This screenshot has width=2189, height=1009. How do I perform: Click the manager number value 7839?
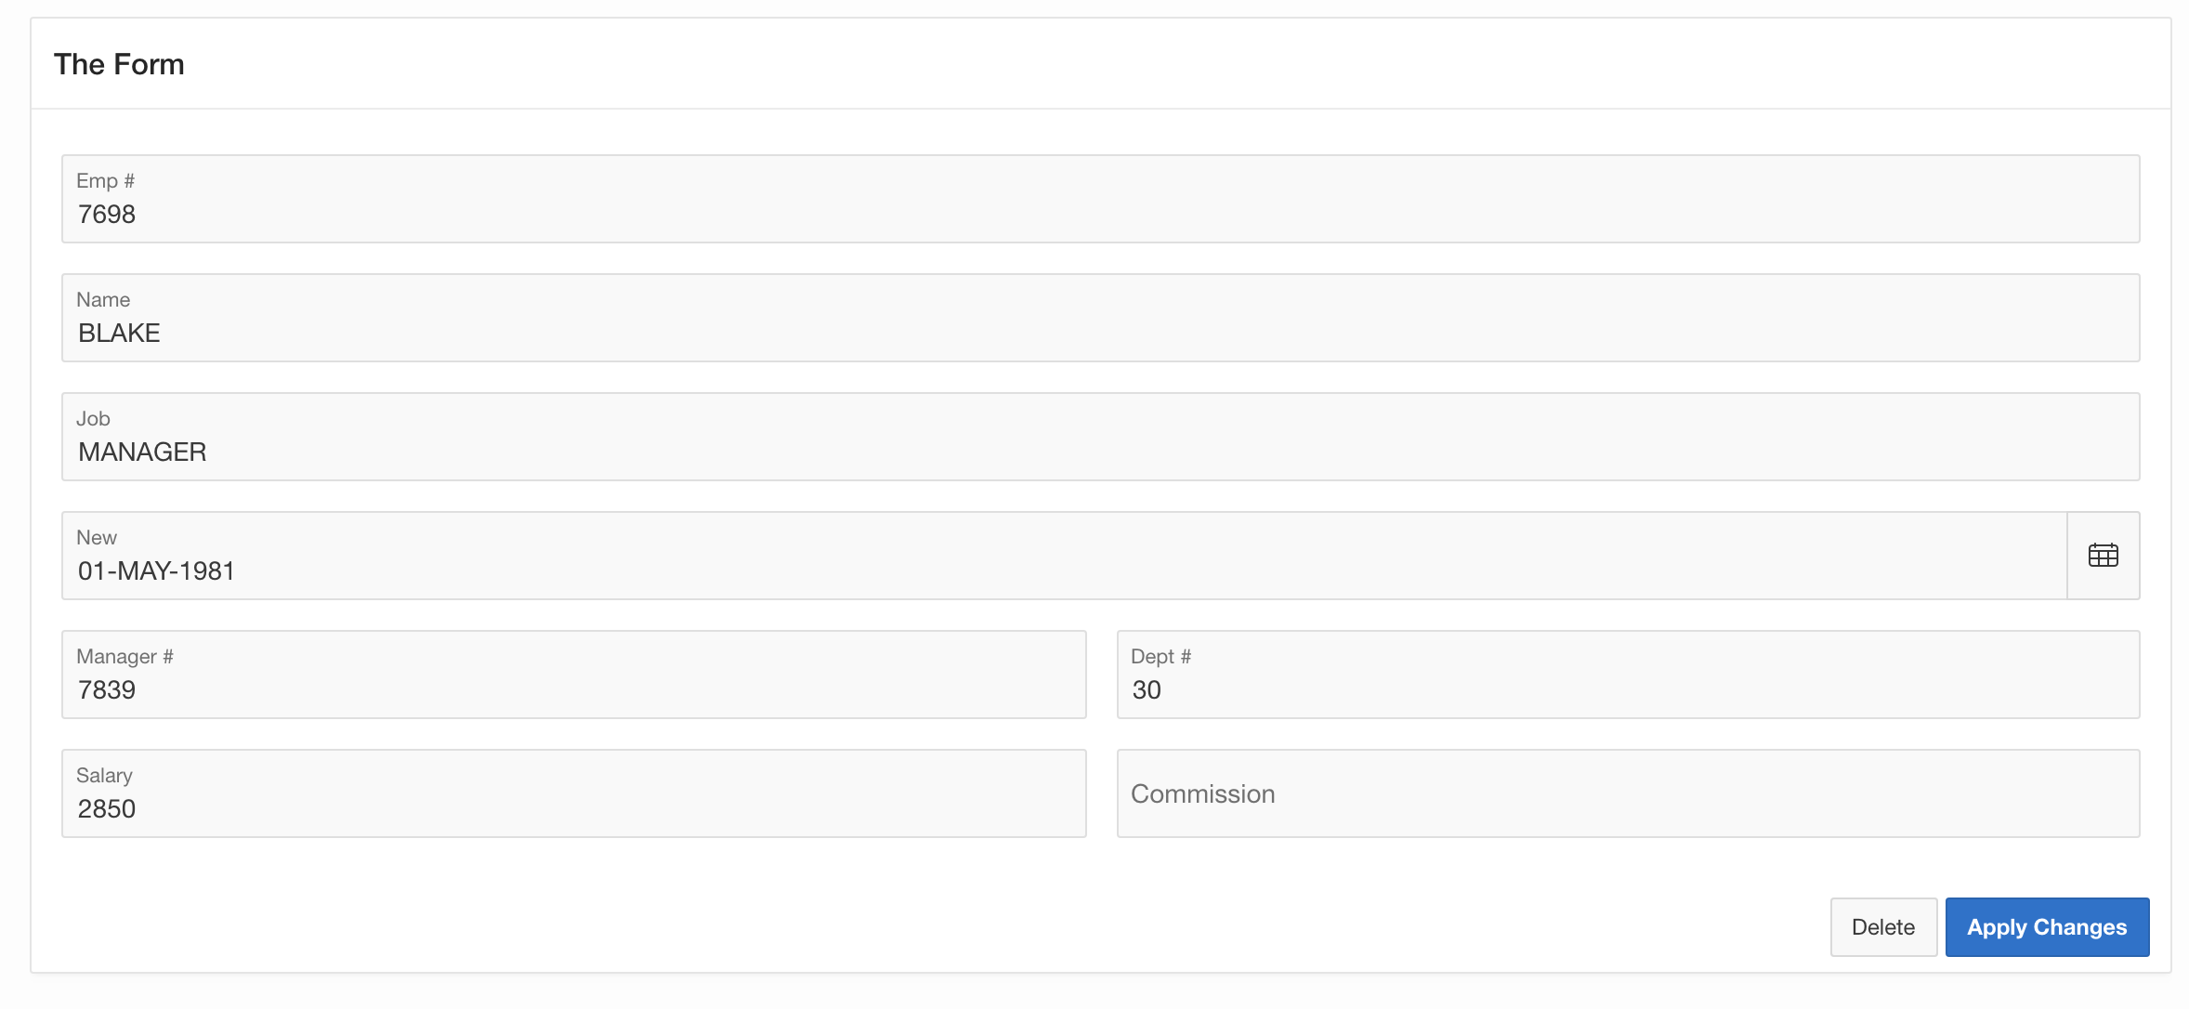[x=107, y=689]
